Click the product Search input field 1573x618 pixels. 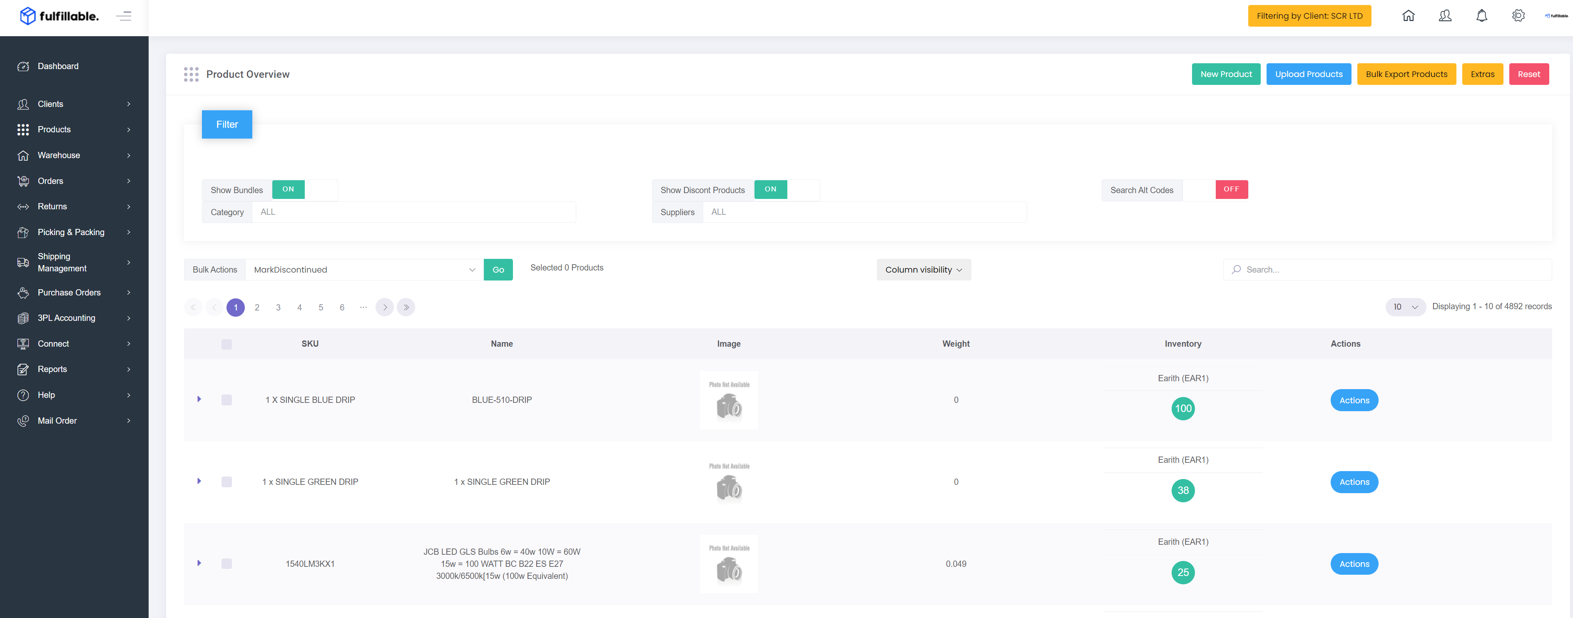tap(1387, 270)
